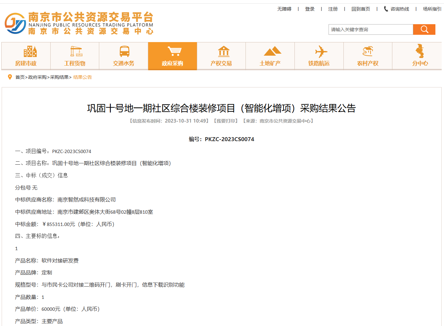
Task: Click 首页 in the breadcrumb
Action: [20, 77]
